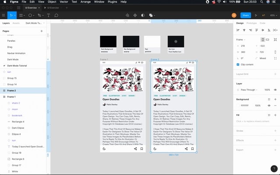Switch to the Prototype tab
280x175 pixels.
pyautogui.click(x=252, y=23)
